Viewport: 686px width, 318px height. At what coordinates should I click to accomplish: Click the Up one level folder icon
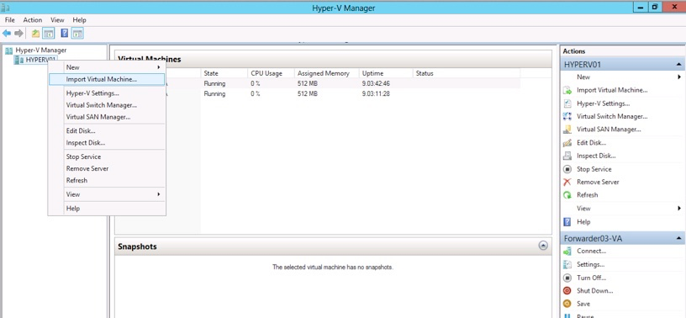(x=36, y=34)
